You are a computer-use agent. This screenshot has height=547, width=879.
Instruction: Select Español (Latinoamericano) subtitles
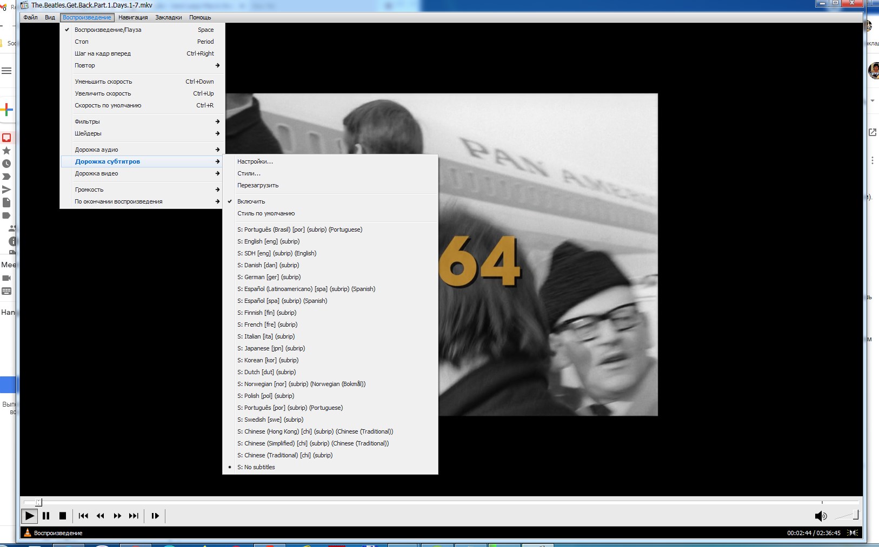(x=330, y=289)
